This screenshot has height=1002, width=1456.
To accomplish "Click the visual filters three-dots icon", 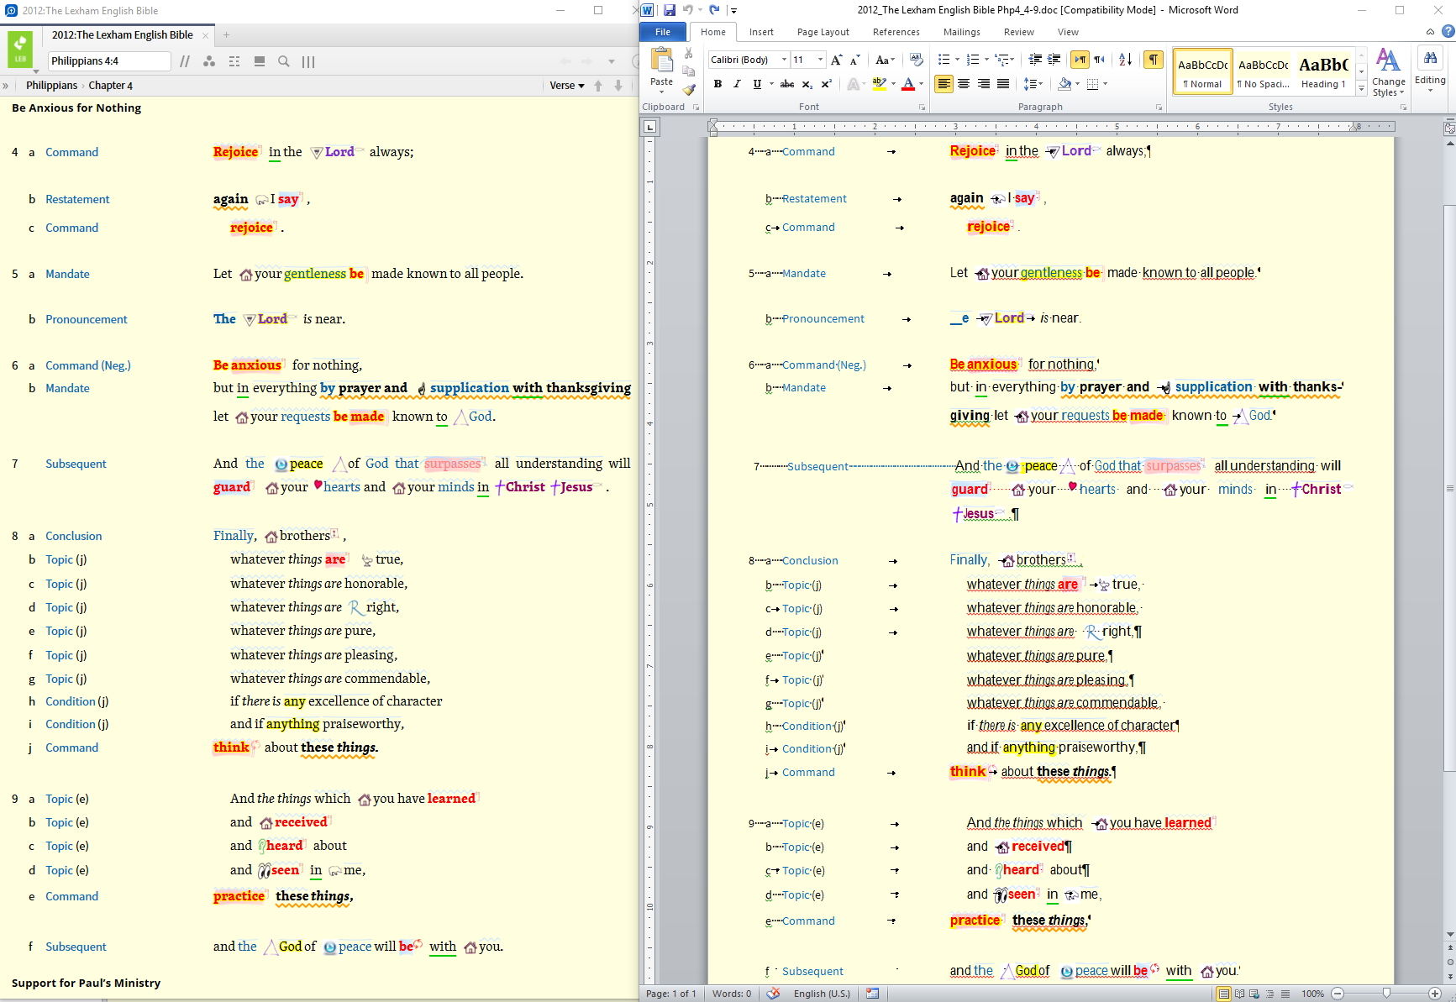I will (209, 61).
